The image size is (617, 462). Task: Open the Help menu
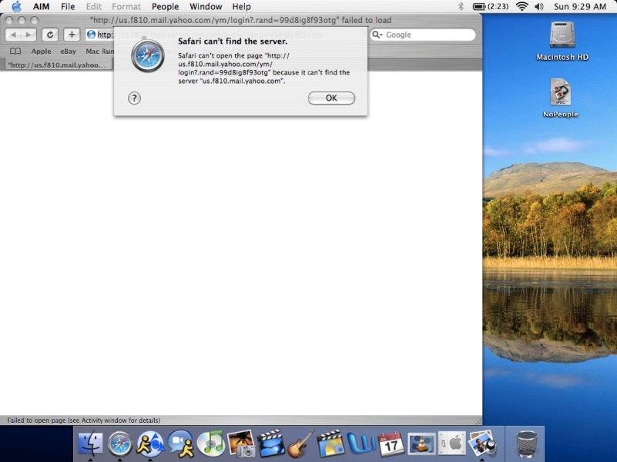(x=241, y=7)
